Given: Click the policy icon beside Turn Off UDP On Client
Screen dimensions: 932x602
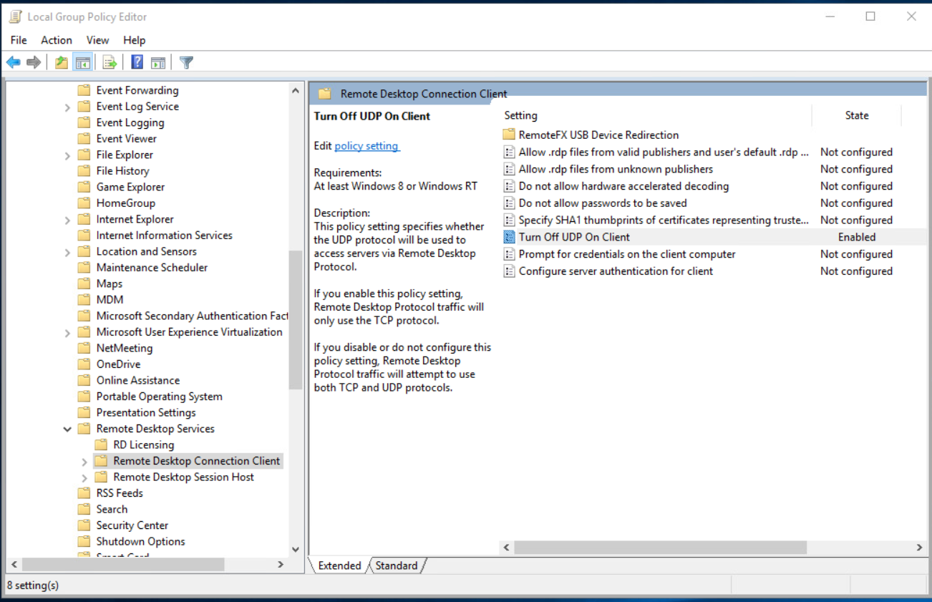Looking at the screenshot, I should coord(509,237).
